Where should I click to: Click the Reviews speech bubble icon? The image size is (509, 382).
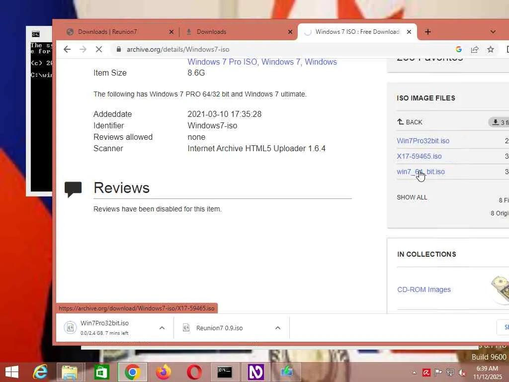point(73,189)
